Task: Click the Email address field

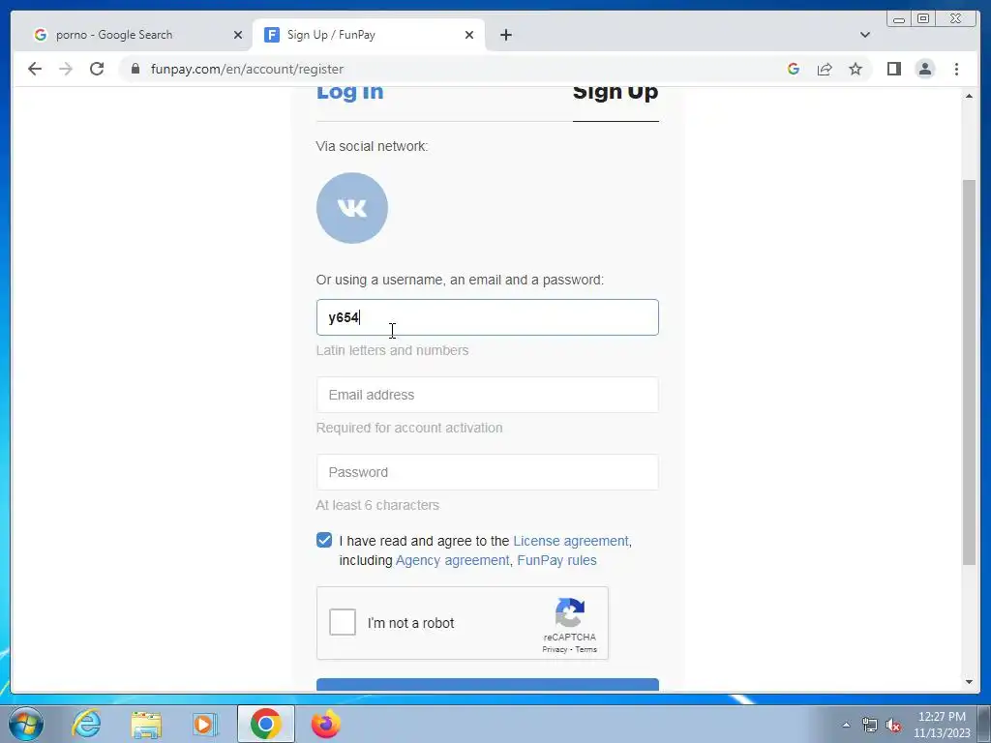Action: [x=488, y=395]
